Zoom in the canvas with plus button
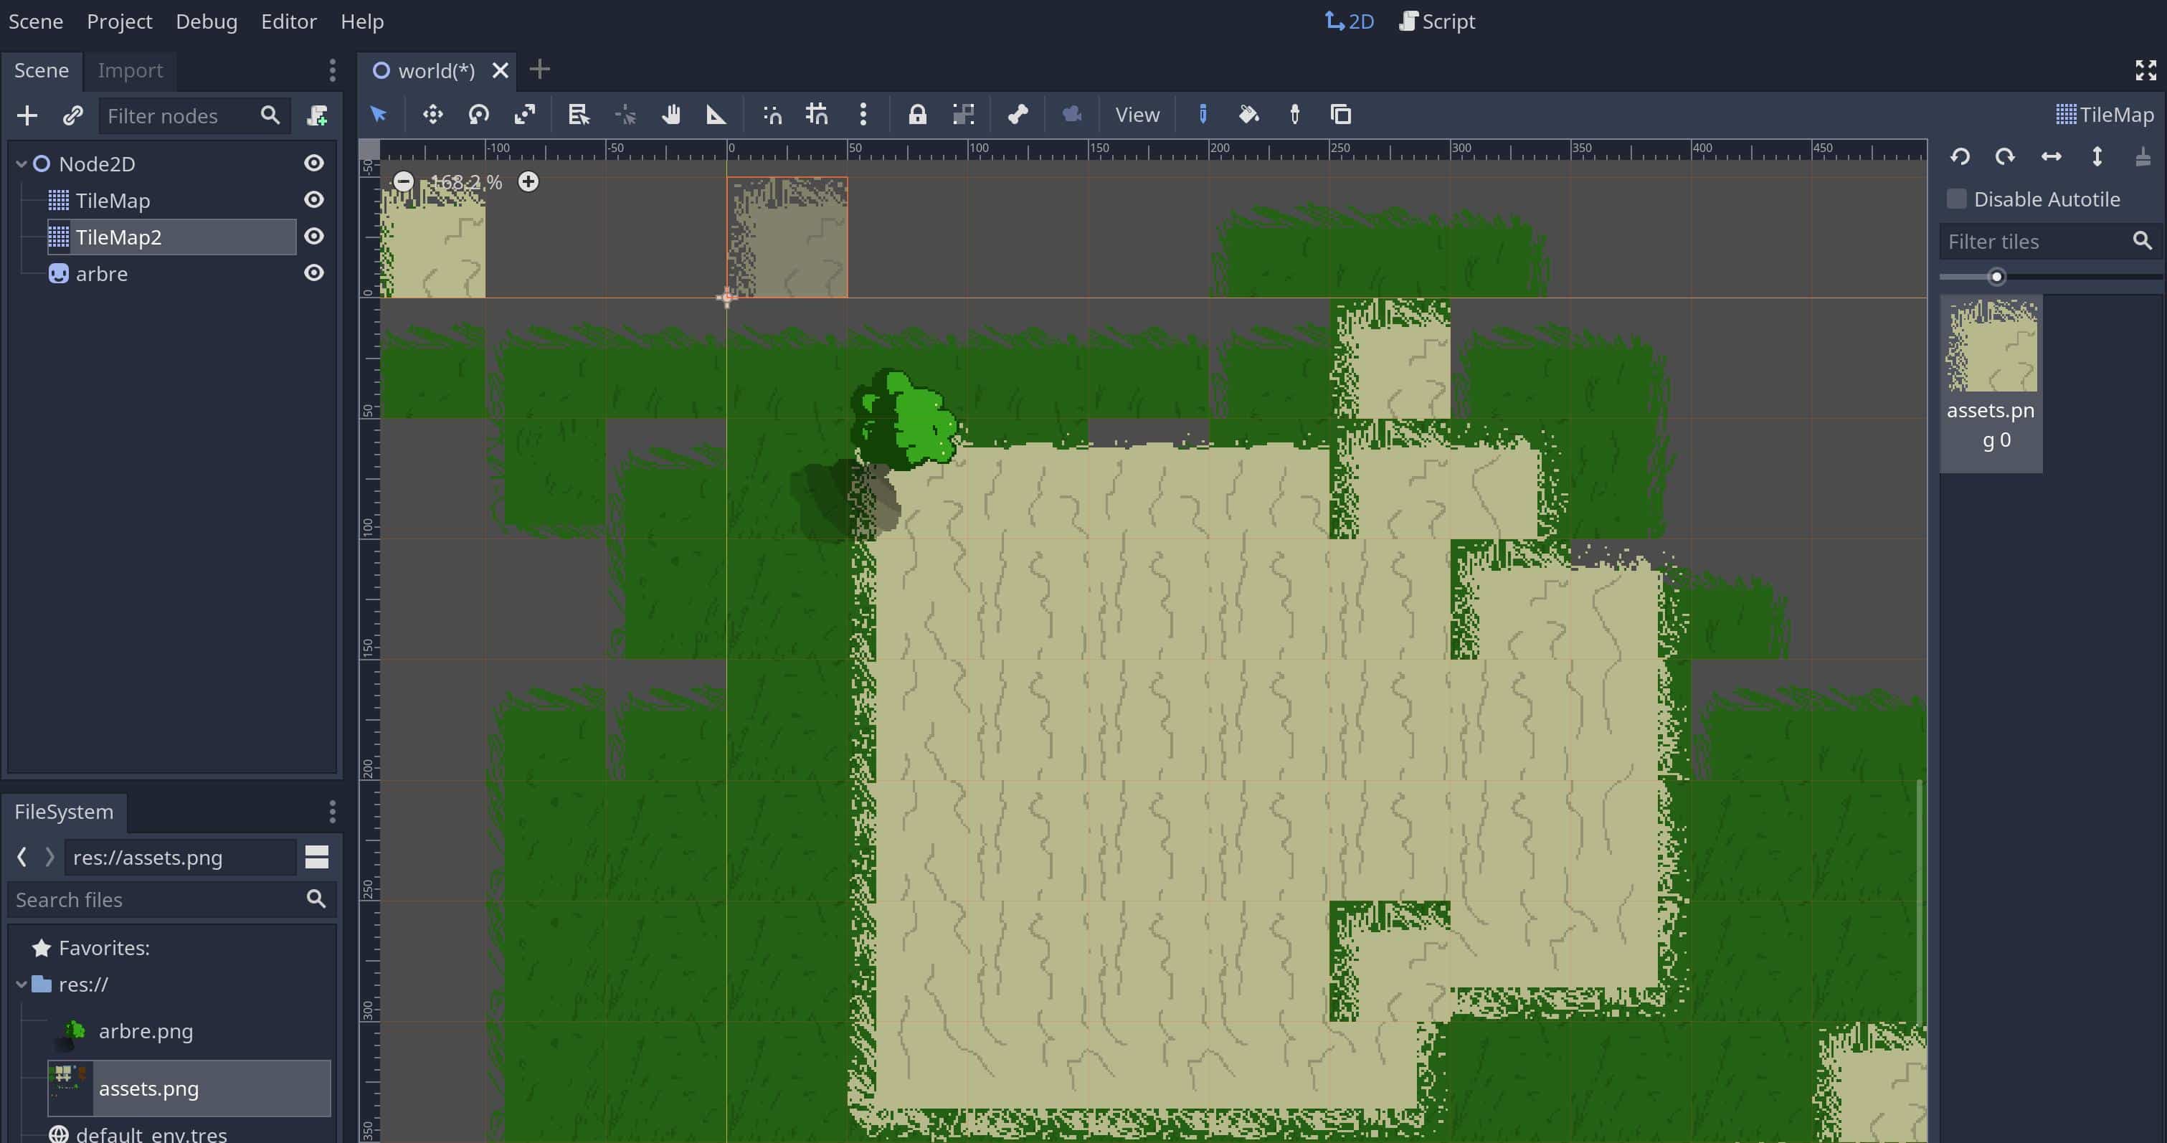The width and height of the screenshot is (2167, 1143). pos(528,181)
